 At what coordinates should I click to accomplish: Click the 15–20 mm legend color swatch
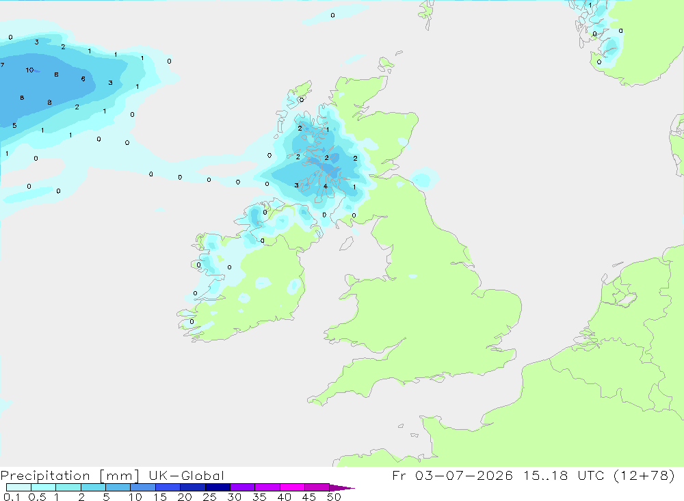click(168, 487)
